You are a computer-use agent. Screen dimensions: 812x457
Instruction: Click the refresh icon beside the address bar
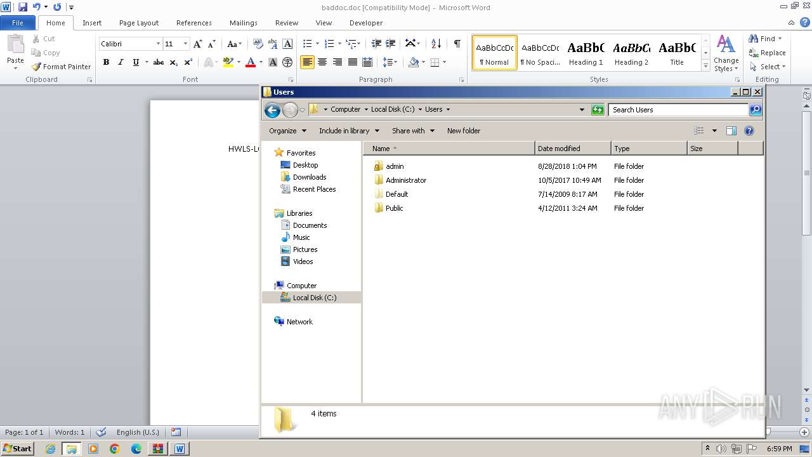(597, 110)
